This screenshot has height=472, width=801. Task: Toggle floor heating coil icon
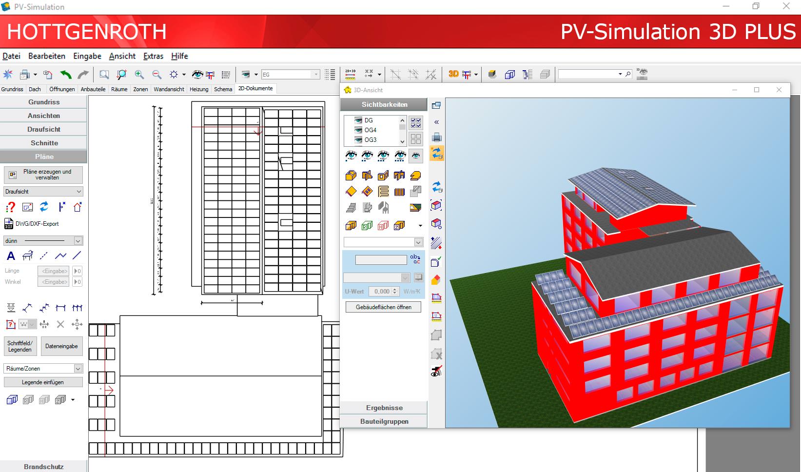(383, 192)
